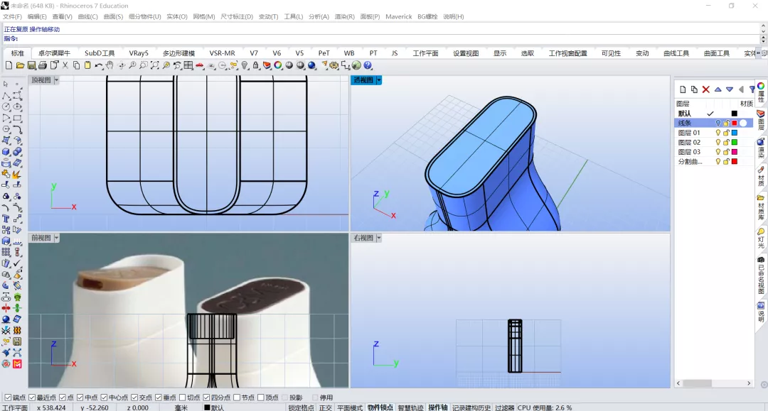Delete the layer with the red X icon

(x=706, y=89)
